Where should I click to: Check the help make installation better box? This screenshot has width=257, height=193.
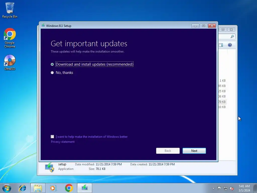[52, 136]
